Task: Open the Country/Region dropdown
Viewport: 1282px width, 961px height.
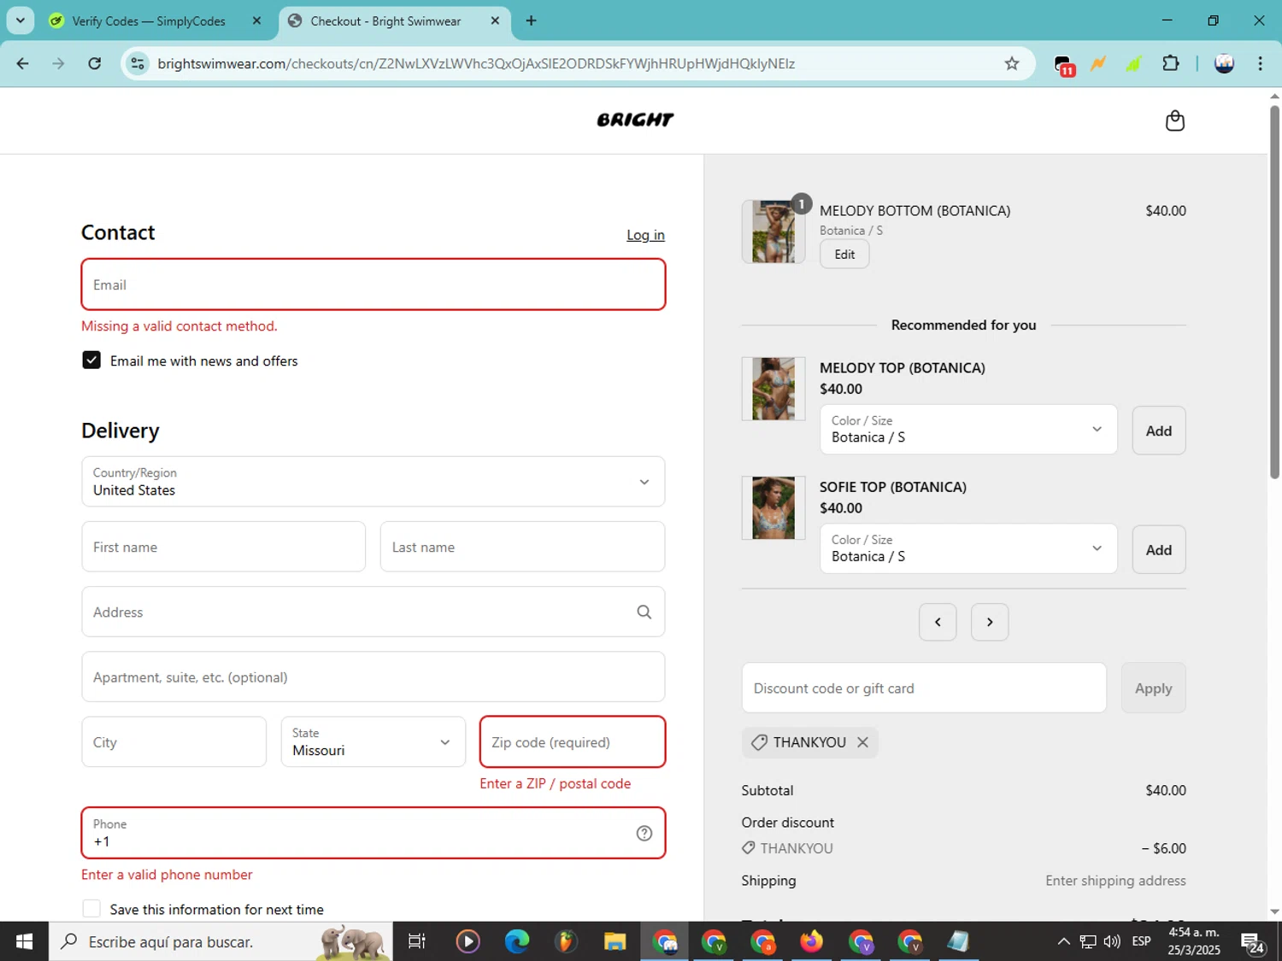Action: [373, 482]
